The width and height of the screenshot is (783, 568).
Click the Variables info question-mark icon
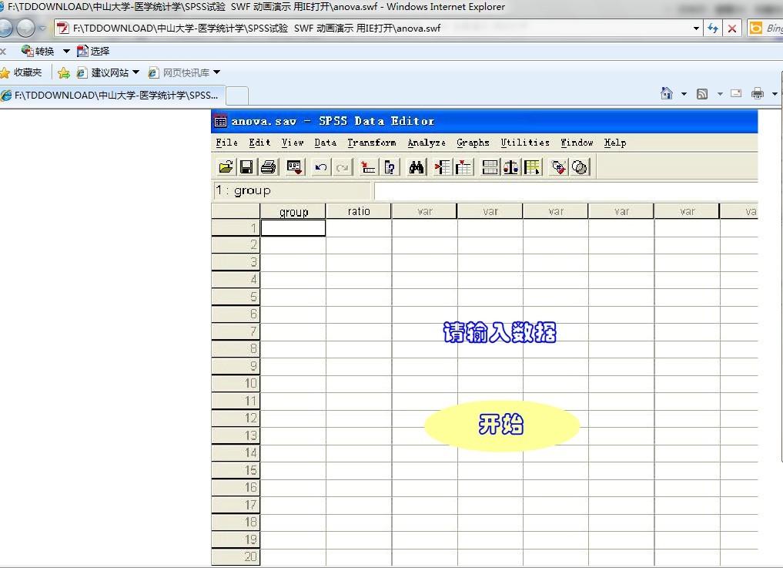(x=390, y=167)
